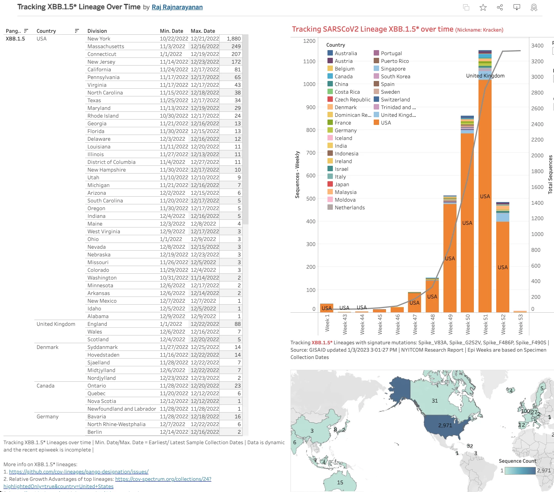Screen dimensions: 554x492
Task: Open author link Raj Rajnarayanan
Action: 177,7
